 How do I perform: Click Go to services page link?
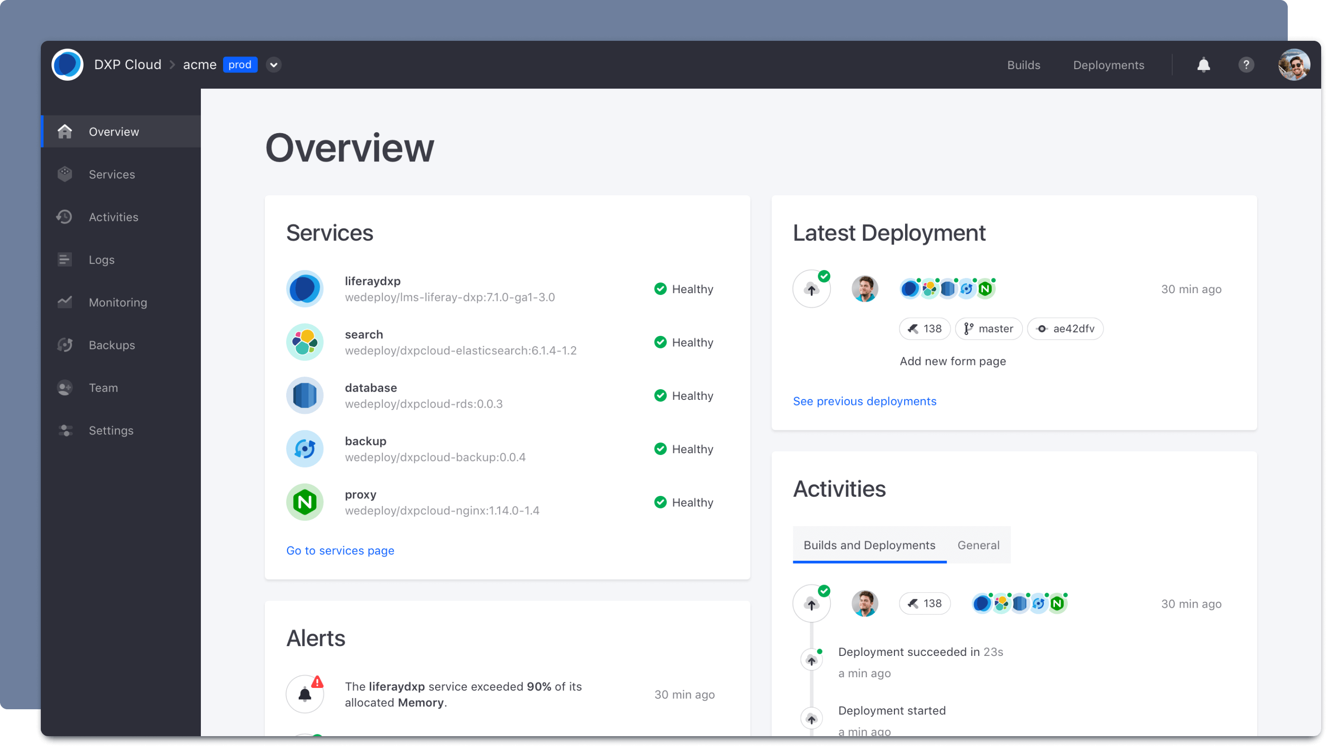[340, 551]
